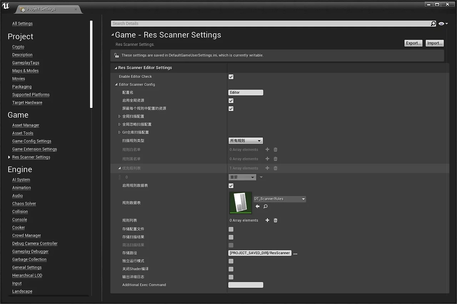Use selected asset arrow for DT_ScannerRules
The width and height of the screenshot is (457, 304).
click(x=257, y=206)
